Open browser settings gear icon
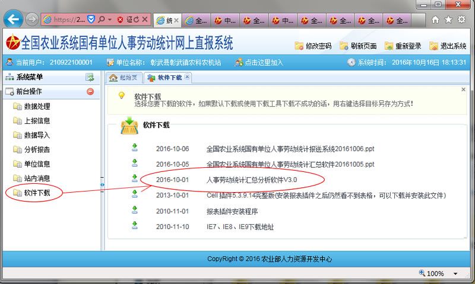Image resolution: width=475 pixels, height=284 pixels. click(x=461, y=20)
